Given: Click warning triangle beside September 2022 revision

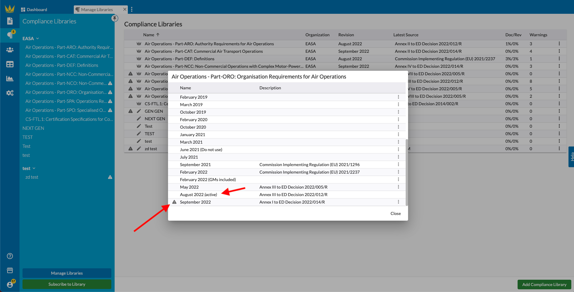Looking at the screenshot, I should (x=174, y=202).
